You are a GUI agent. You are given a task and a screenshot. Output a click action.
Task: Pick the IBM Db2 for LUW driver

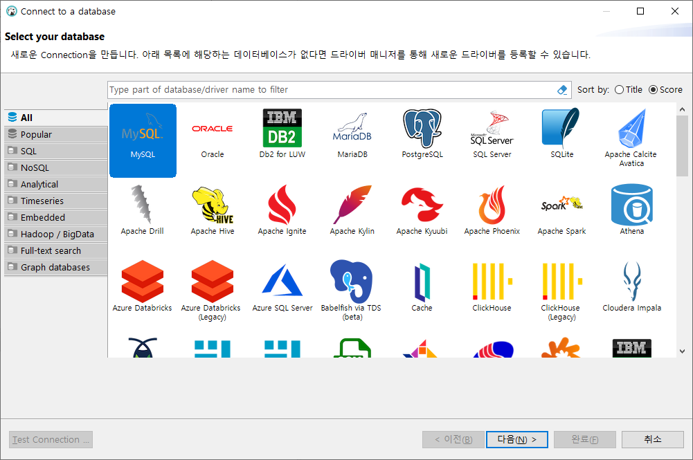click(x=282, y=134)
